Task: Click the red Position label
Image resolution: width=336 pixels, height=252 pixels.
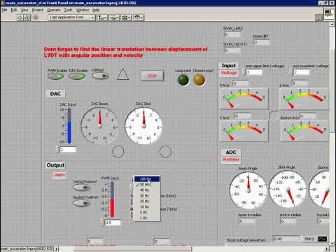Action: [231, 160]
